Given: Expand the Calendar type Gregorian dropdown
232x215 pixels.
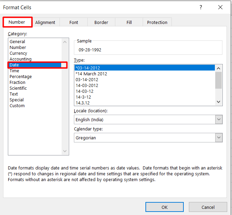Looking at the screenshot, I should pos(219,138).
